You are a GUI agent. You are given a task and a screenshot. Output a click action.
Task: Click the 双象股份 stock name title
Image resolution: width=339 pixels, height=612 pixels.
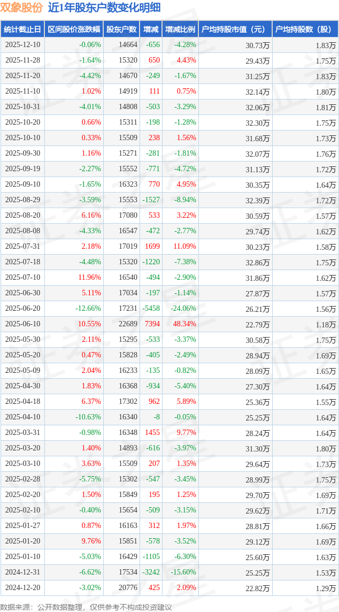(x=21, y=7)
